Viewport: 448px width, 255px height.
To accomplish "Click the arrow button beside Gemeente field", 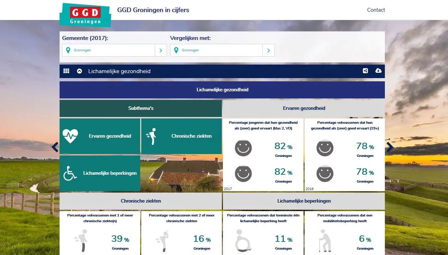I will click(x=161, y=50).
